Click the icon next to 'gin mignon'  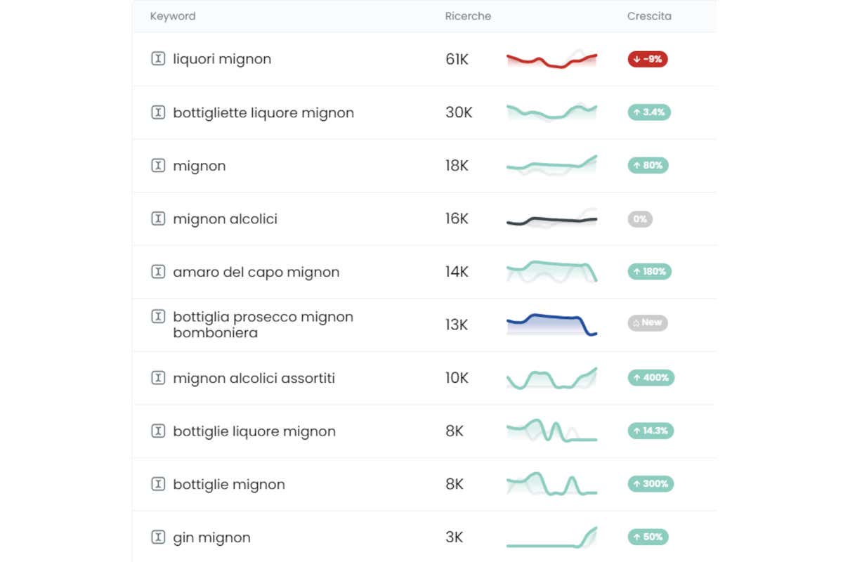[x=158, y=537]
